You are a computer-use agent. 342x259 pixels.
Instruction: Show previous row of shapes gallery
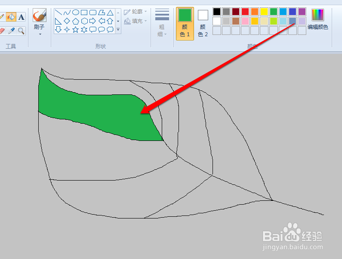118,12
